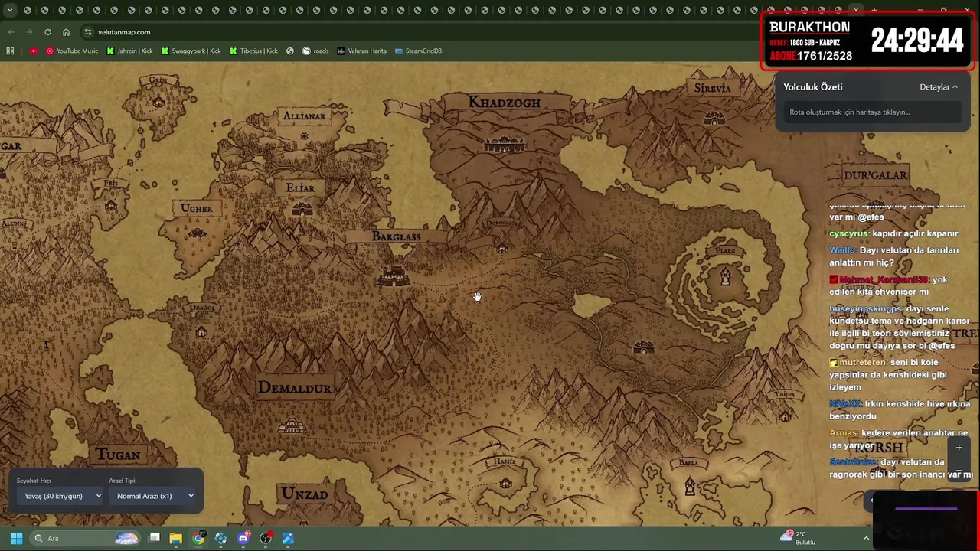This screenshot has width=980, height=551.
Task: Open the site information icon in address bar
Action: 88,32
